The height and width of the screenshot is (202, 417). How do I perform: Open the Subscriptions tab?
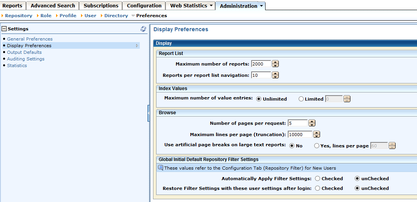click(101, 6)
